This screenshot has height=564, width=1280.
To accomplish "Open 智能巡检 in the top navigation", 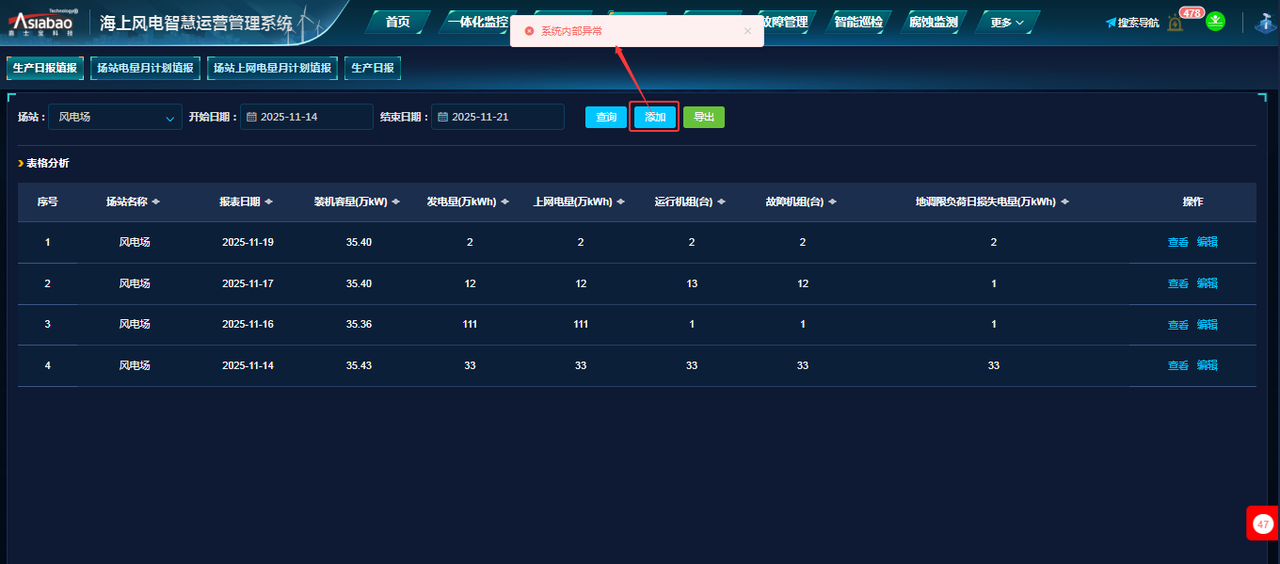I will (857, 23).
